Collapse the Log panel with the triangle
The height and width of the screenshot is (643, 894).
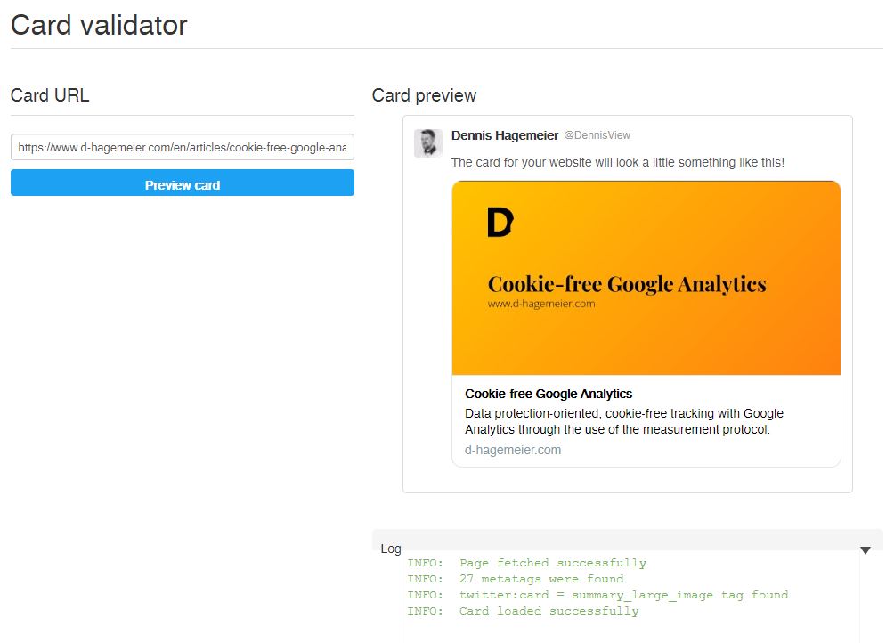click(x=865, y=549)
